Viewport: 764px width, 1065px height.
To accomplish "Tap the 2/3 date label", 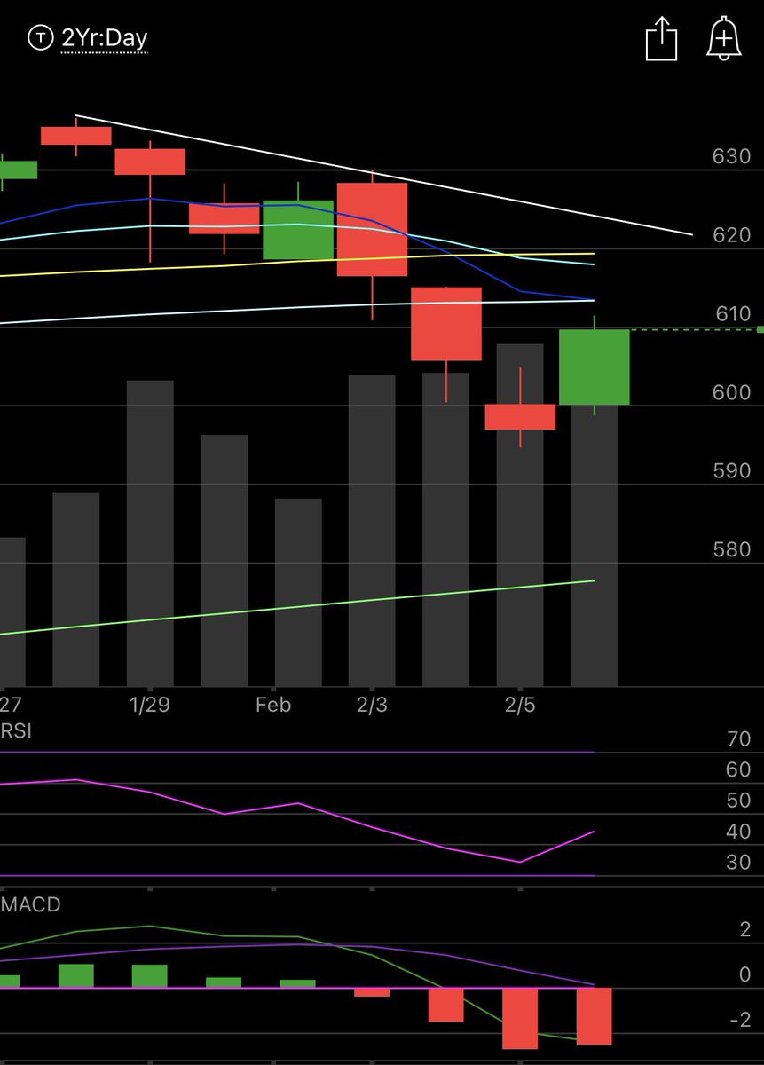I will coord(372,705).
